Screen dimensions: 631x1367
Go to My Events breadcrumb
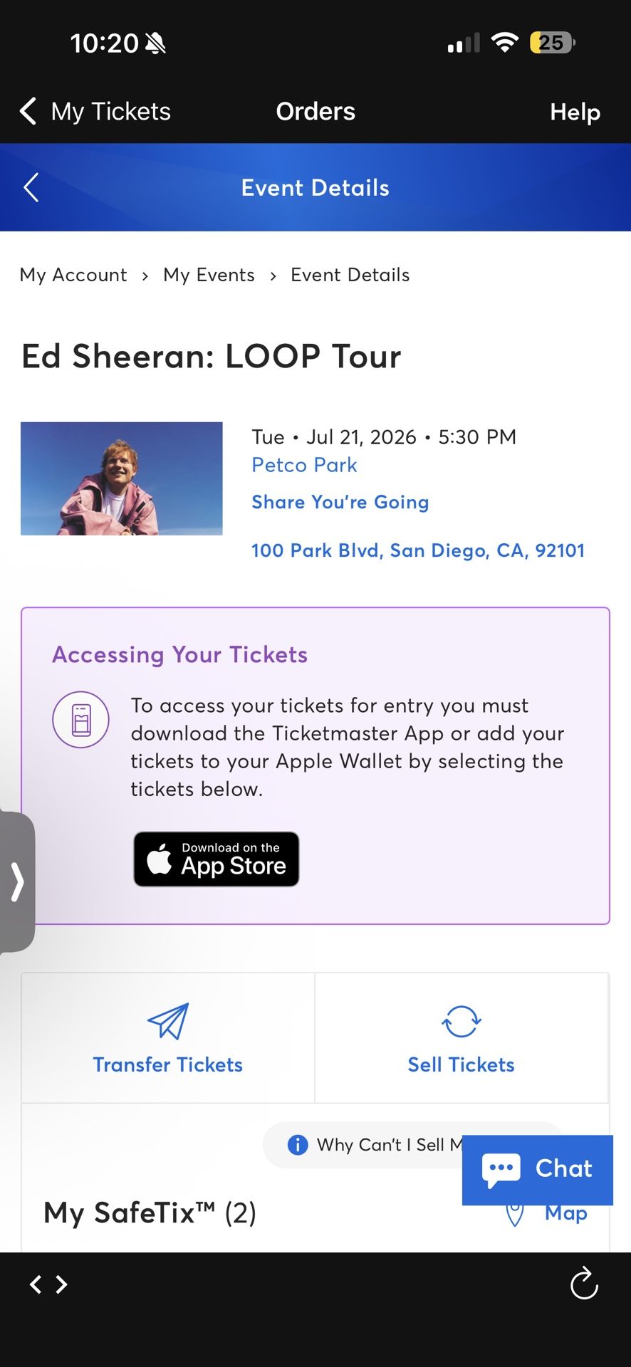[209, 275]
